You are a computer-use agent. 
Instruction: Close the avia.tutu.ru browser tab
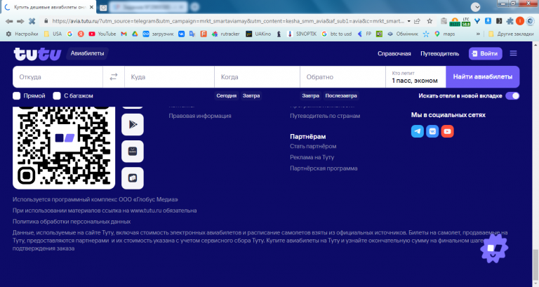coord(91,7)
